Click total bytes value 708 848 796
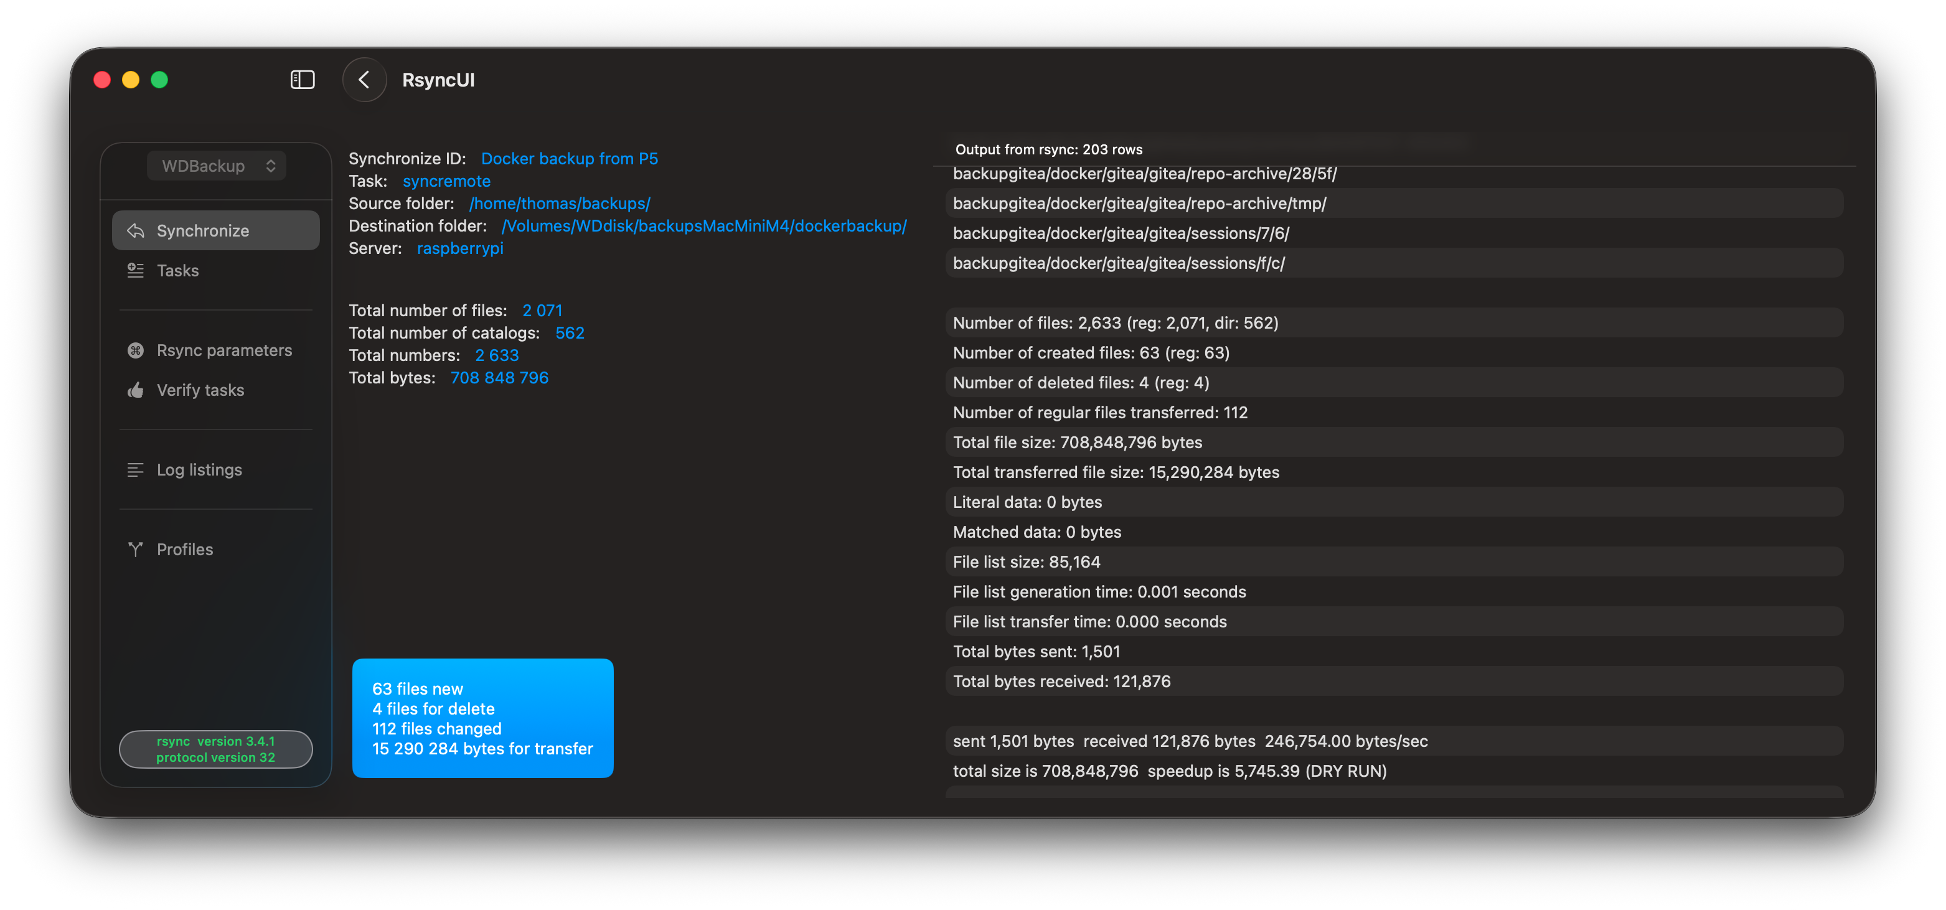Screen dimensions: 1946x910 [x=499, y=378]
